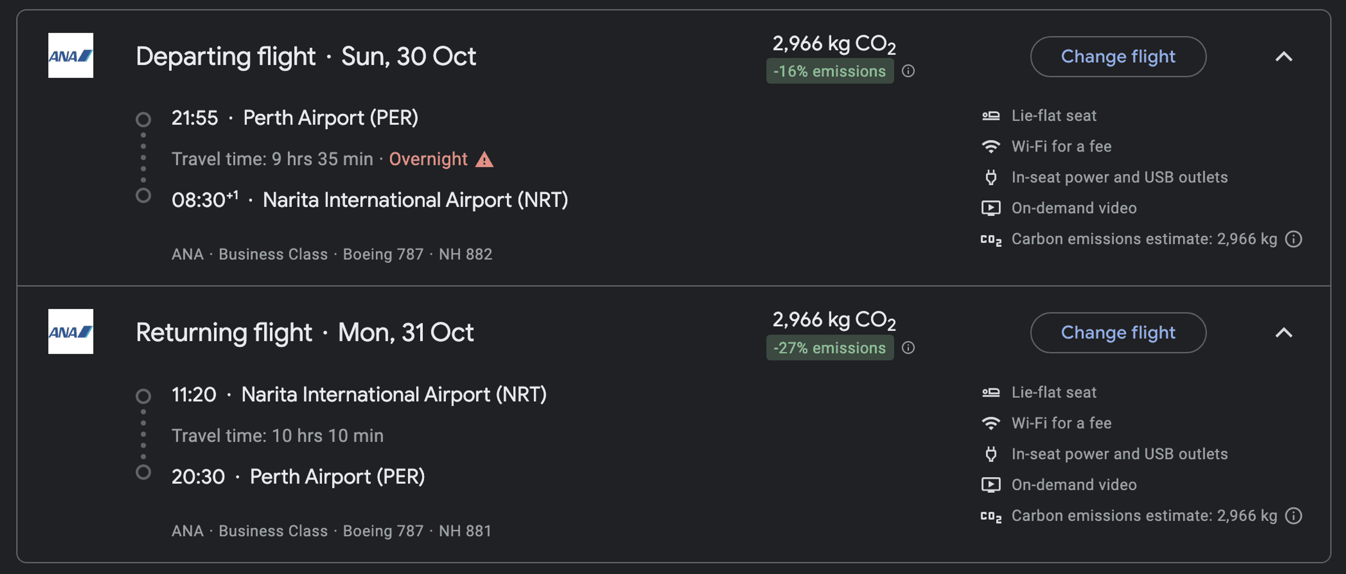Click the -27% emissions badge
Viewport: 1346px width, 574px height.
pos(829,347)
